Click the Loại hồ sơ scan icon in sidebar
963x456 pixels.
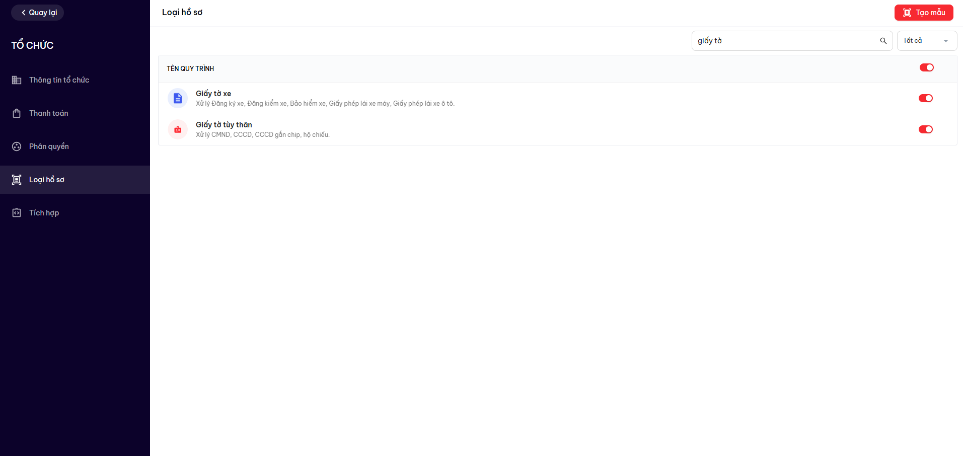point(17,180)
